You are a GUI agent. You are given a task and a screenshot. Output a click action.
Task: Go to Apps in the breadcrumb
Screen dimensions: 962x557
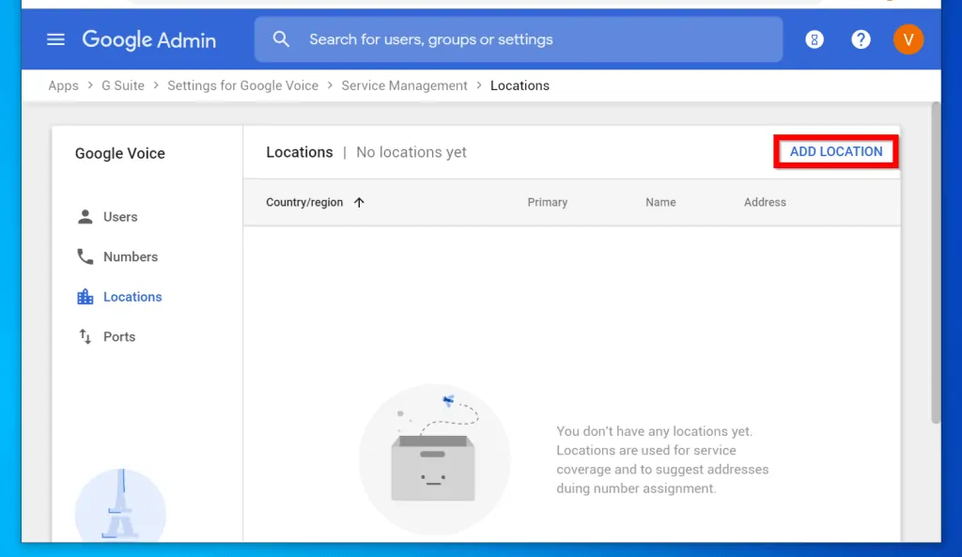63,85
